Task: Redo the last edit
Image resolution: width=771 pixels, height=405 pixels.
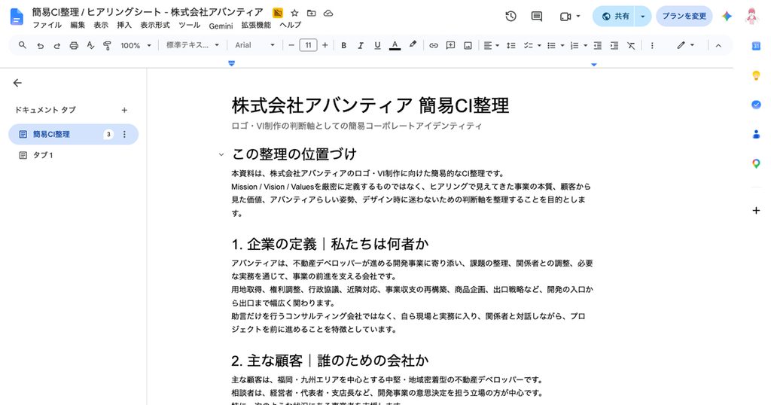Action: (57, 45)
